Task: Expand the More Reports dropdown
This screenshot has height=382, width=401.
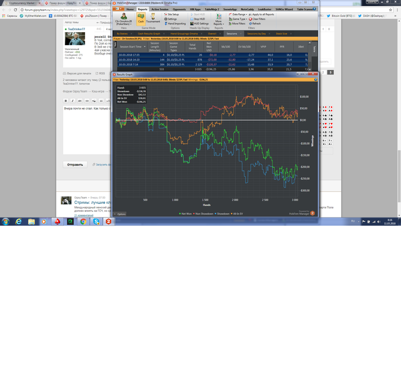Action: [218, 19]
